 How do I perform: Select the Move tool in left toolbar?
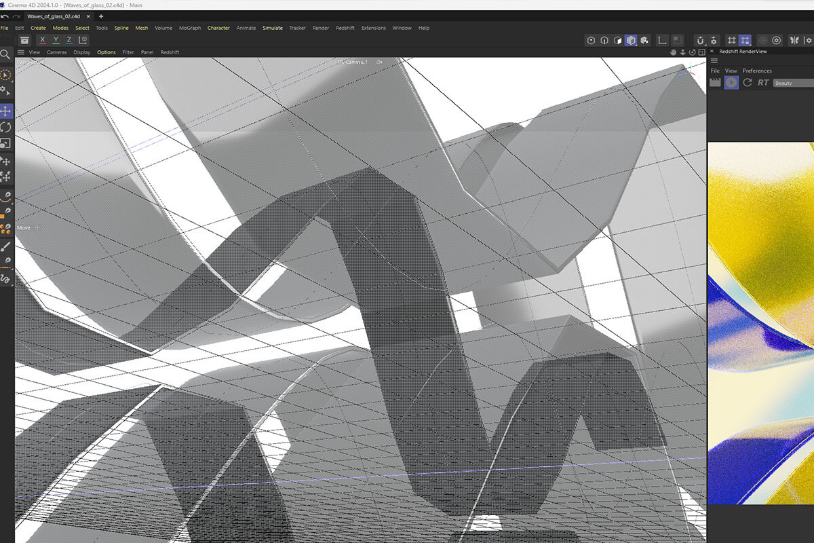click(x=6, y=111)
